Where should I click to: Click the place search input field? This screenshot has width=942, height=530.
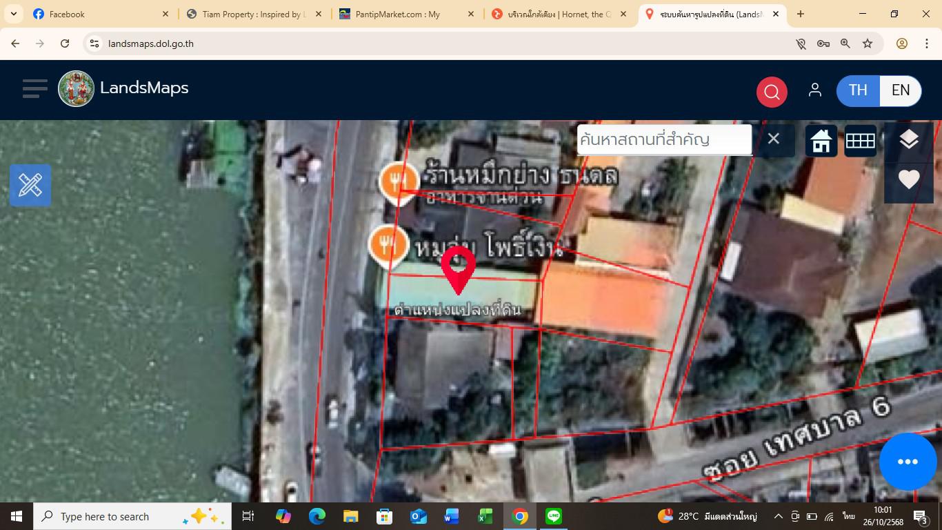pyautogui.click(x=663, y=139)
